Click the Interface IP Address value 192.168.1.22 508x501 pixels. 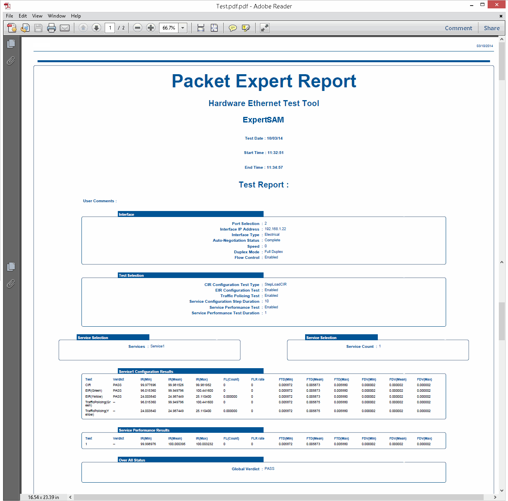[x=275, y=229]
